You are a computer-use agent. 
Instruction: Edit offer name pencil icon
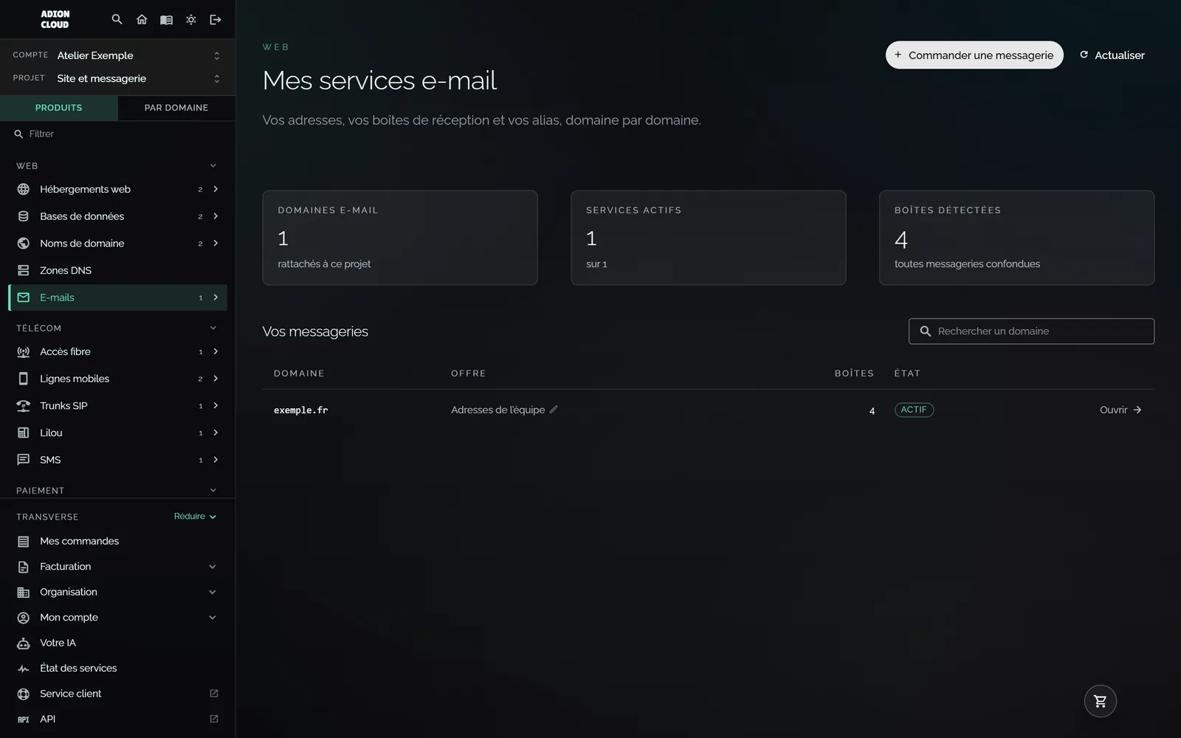[x=554, y=410]
